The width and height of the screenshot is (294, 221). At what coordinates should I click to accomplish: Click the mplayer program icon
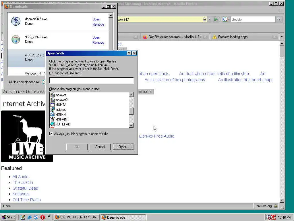(x=53, y=95)
